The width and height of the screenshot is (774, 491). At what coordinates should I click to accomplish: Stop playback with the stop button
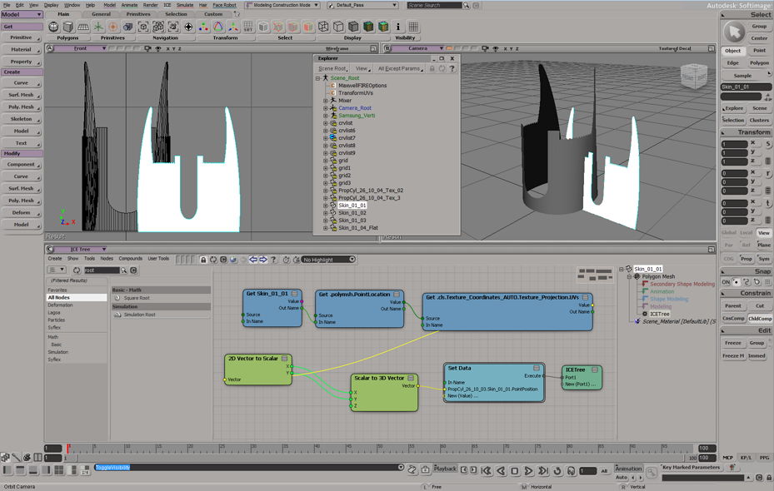click(x=514, y=471)
